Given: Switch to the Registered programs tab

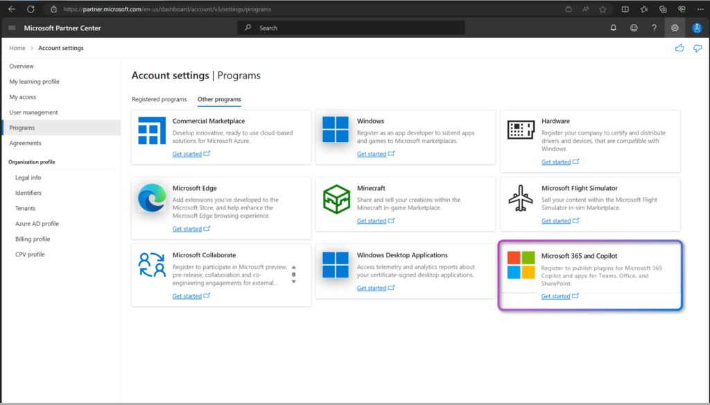Looking at the screenshot, I should (159, 99).
